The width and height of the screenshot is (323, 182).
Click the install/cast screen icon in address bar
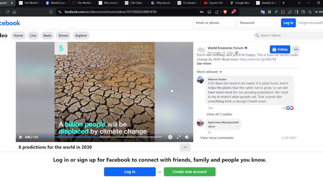pyautogui.click(x=209, y=12)
